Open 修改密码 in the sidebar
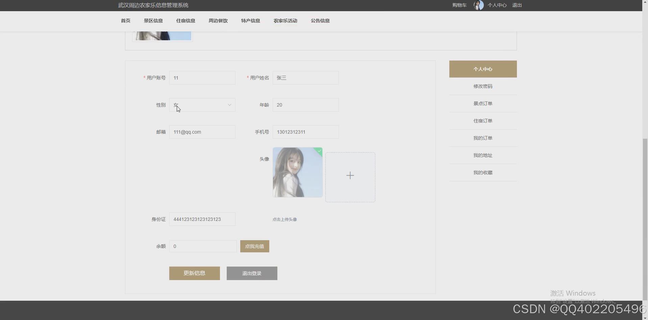Image resolution: width=648 pixels, height=320 pixels. 483,86
